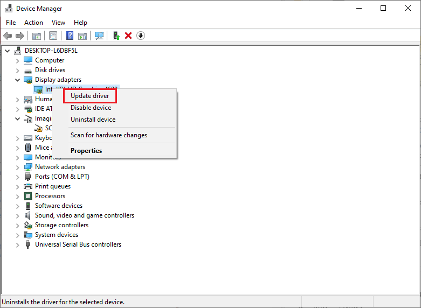Click the Print queues printer icon

tap(28, 186)
